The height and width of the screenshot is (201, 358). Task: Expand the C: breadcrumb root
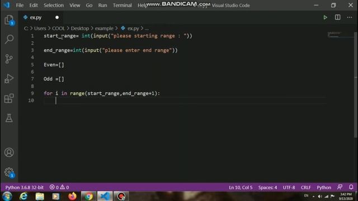coord(26,28)
